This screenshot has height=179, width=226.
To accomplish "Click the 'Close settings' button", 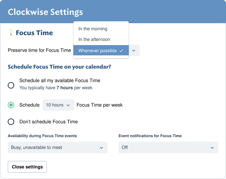I will 27,167.
